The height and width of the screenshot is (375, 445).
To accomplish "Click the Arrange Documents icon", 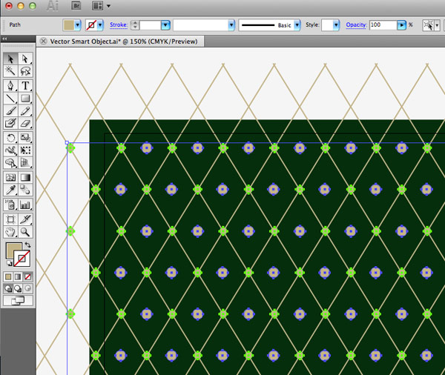I will pos(97,6).
